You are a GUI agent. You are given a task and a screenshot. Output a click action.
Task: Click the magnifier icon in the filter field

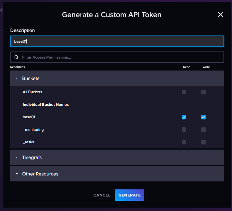pos(16,57)
